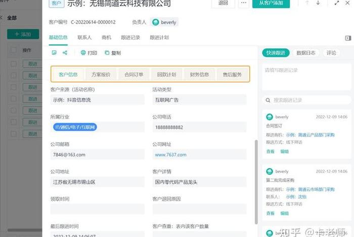Click the 添加 button in background list
This screenshot has width=354, height=237.
point(23,34)
